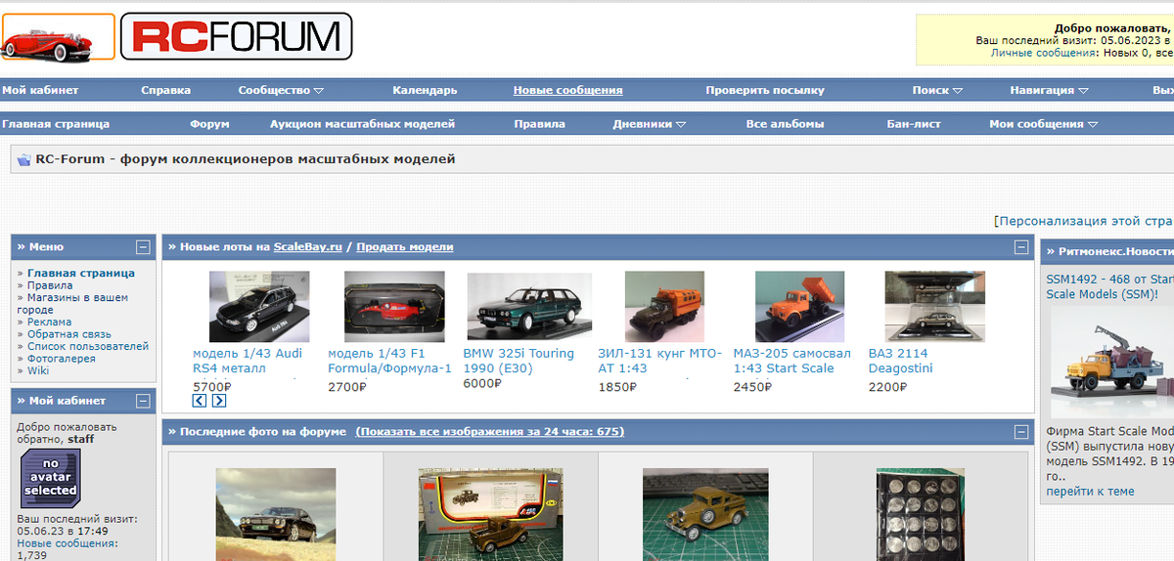Click Новые сообщения link in Мой кабинет block
This screenshot has height=561, width=1174.
point(67,542)
